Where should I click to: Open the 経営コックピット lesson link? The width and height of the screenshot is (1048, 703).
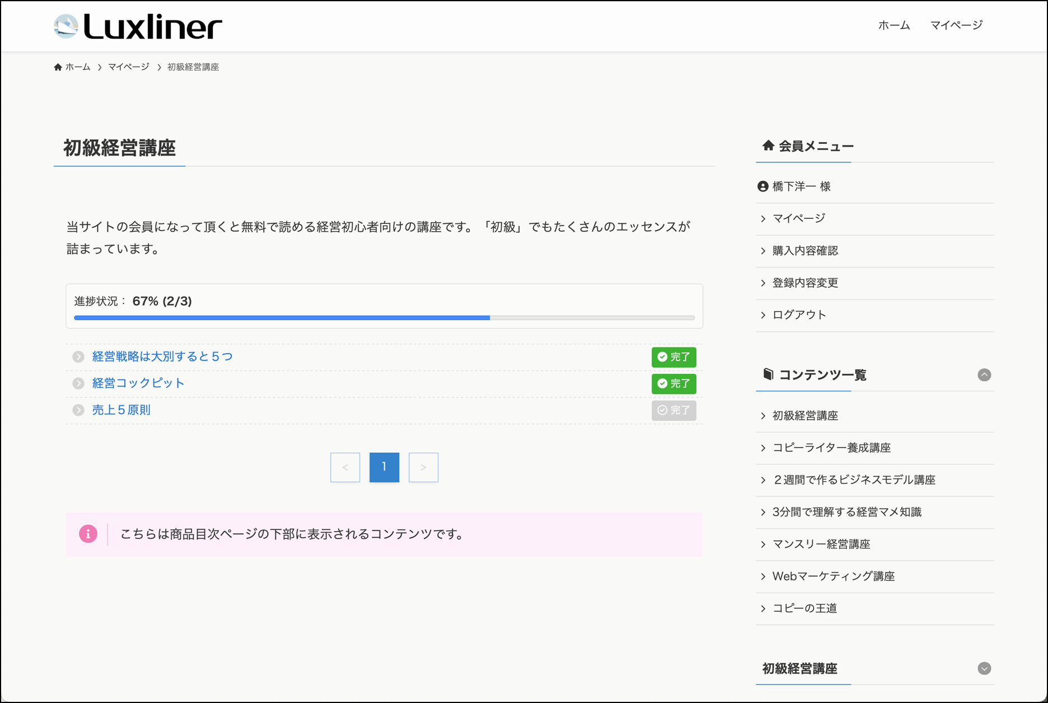(138, 383)
